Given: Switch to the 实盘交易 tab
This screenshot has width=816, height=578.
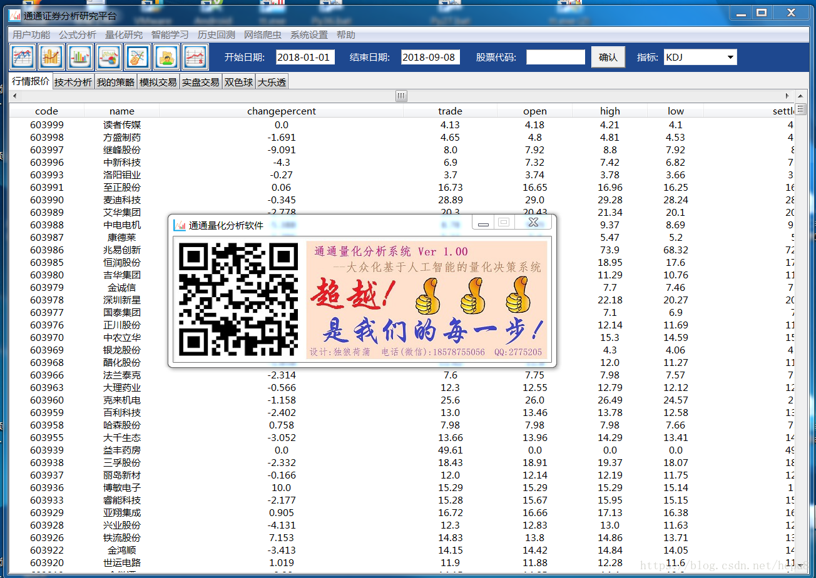Looking at the screenshot, I should (201, 82).
